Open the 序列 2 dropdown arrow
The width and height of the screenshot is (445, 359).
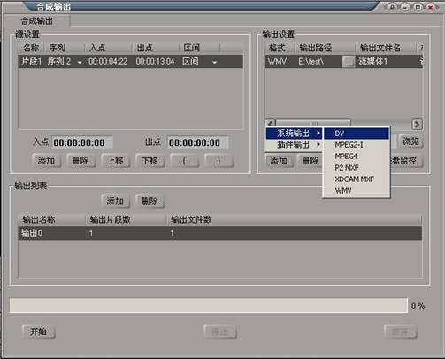pos(80,63)
